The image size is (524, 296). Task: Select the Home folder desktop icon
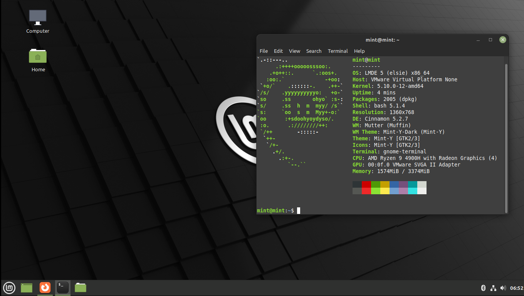click(x=38, y=60)
